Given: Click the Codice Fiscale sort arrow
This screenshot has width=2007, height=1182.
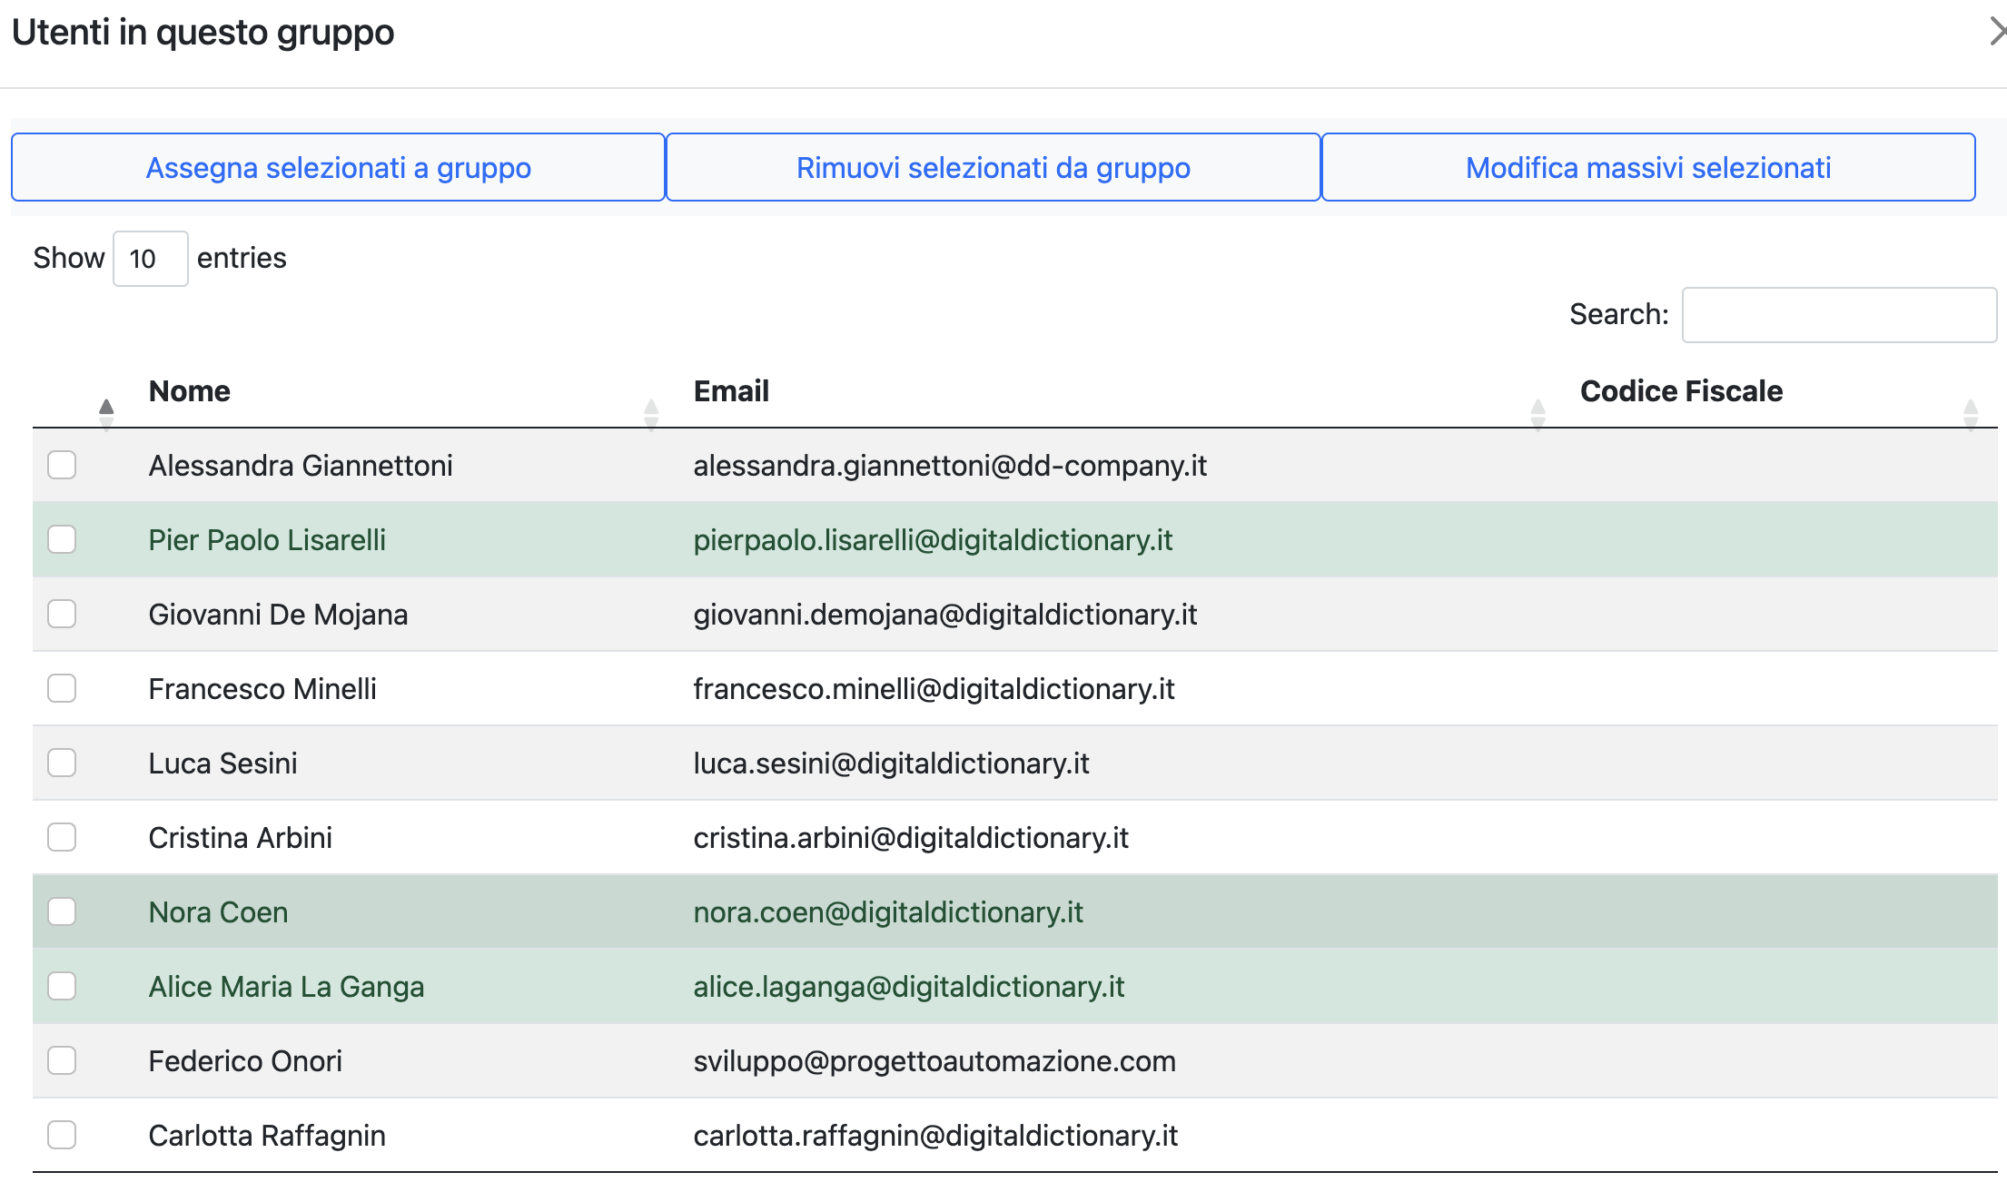Looking at the screenshot, I should tap(1971, 409).
